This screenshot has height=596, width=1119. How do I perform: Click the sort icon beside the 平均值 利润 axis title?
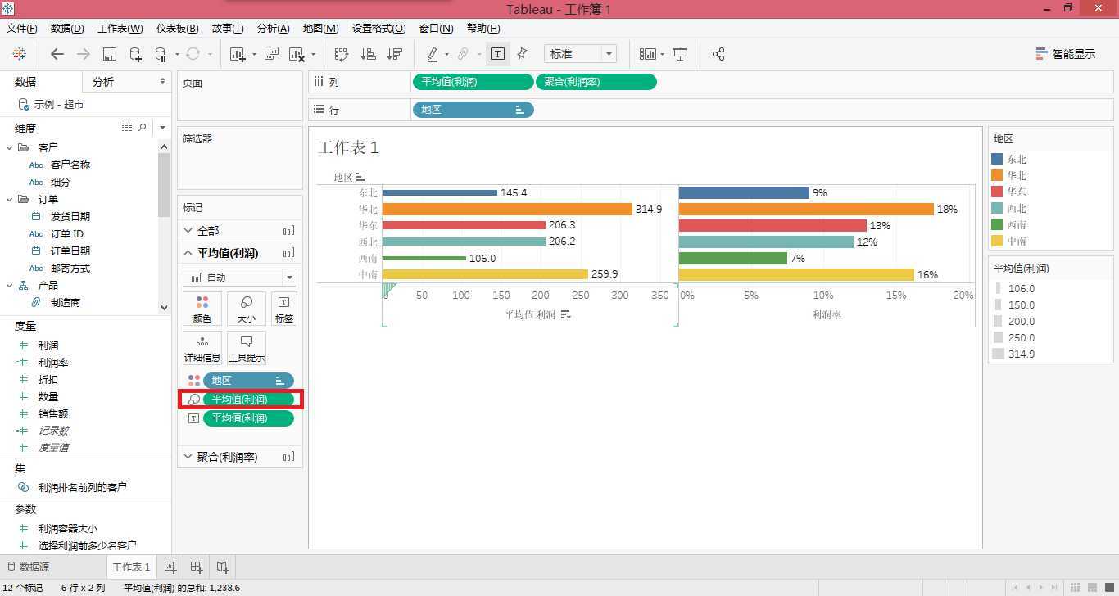(x=565, y=315)
